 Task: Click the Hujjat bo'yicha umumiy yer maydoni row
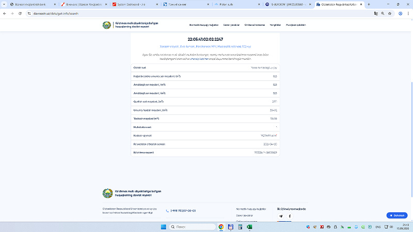coord(205,76)
